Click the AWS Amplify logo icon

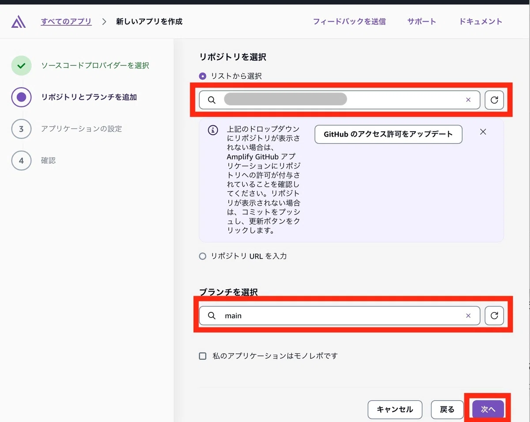19,21
